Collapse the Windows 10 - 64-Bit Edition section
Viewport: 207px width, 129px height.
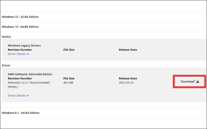click(x=20, y=27)
